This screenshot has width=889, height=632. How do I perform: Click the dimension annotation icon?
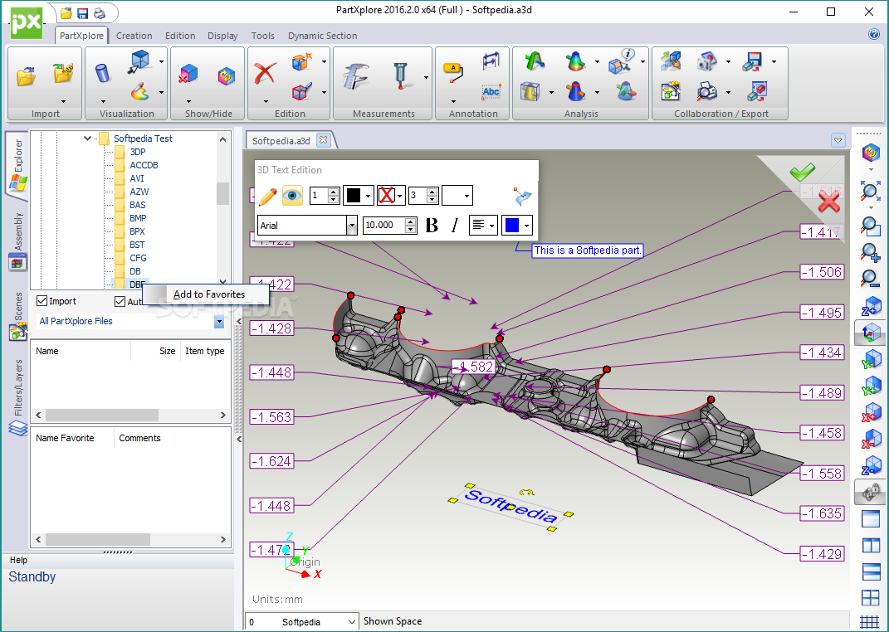pos(491,61)
